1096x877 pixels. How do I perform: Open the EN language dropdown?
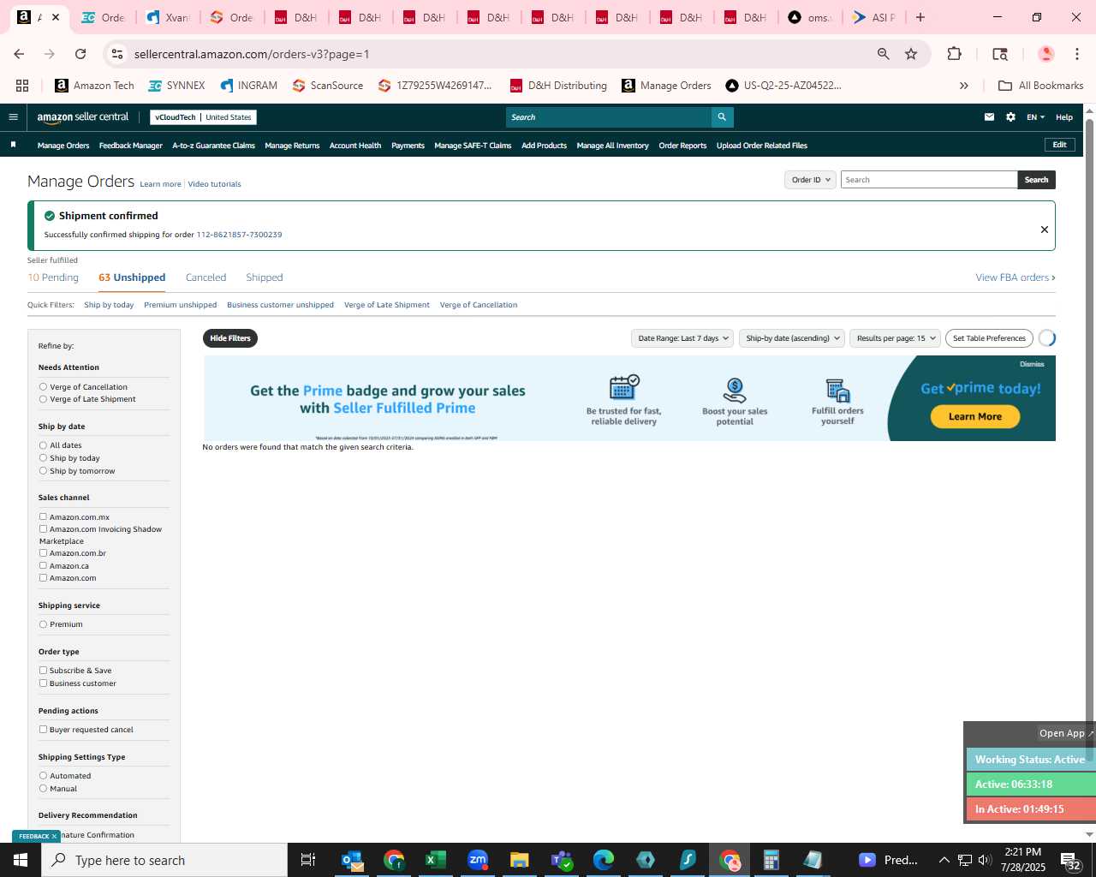tap(1035, 117)
